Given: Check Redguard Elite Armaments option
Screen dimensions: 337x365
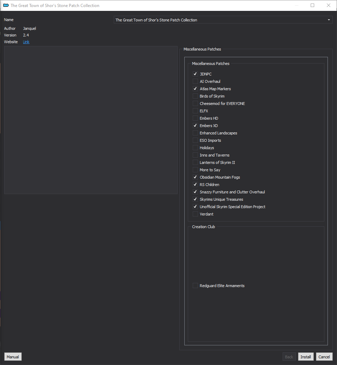Looking at the screenshot, I should click(195, 286).
